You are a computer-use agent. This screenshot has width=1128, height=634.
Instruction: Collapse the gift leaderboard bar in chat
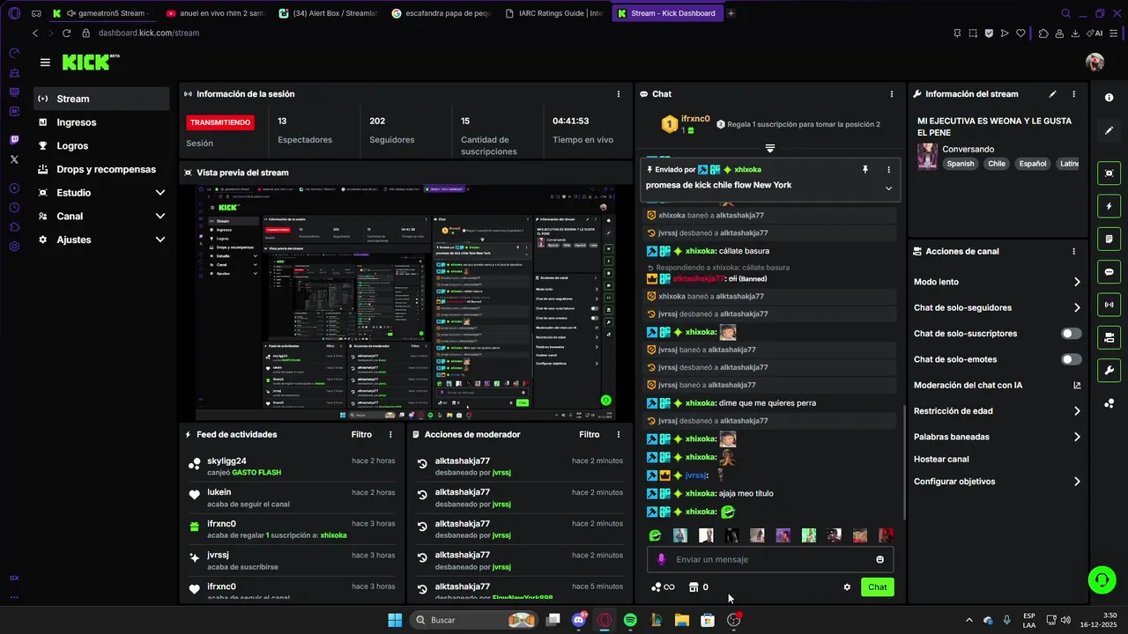tap(769, 148)
